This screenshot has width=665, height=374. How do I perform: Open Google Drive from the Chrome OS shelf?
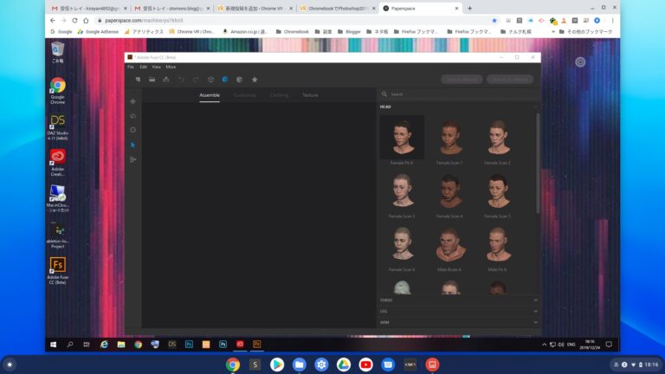344,364
